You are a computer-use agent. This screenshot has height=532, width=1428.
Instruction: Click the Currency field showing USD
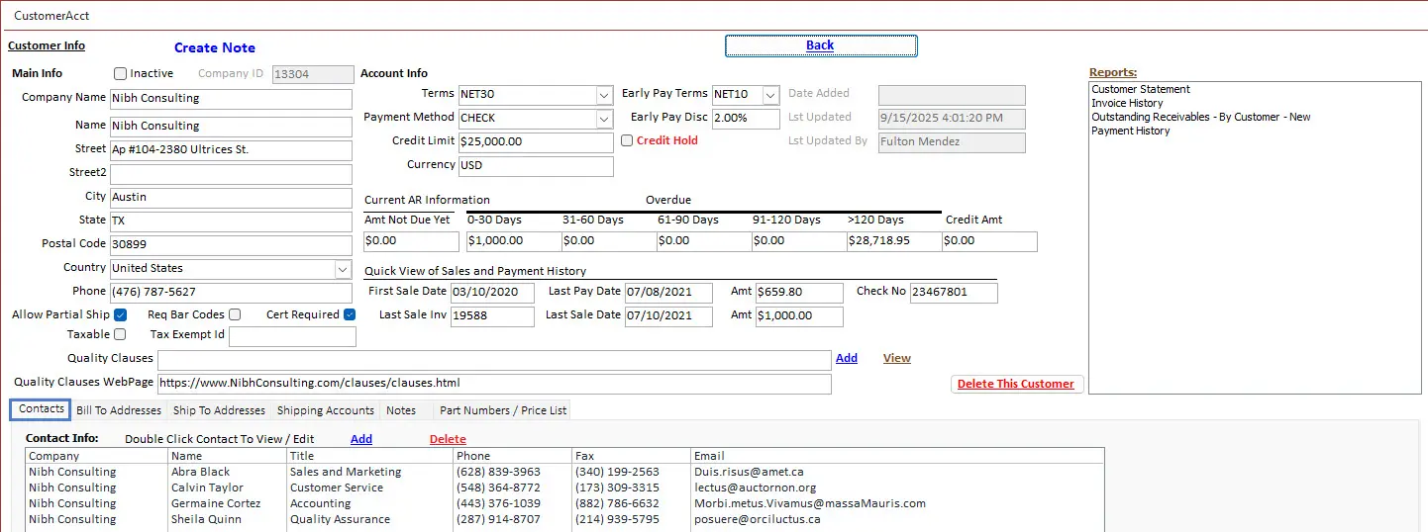point(536,166)
